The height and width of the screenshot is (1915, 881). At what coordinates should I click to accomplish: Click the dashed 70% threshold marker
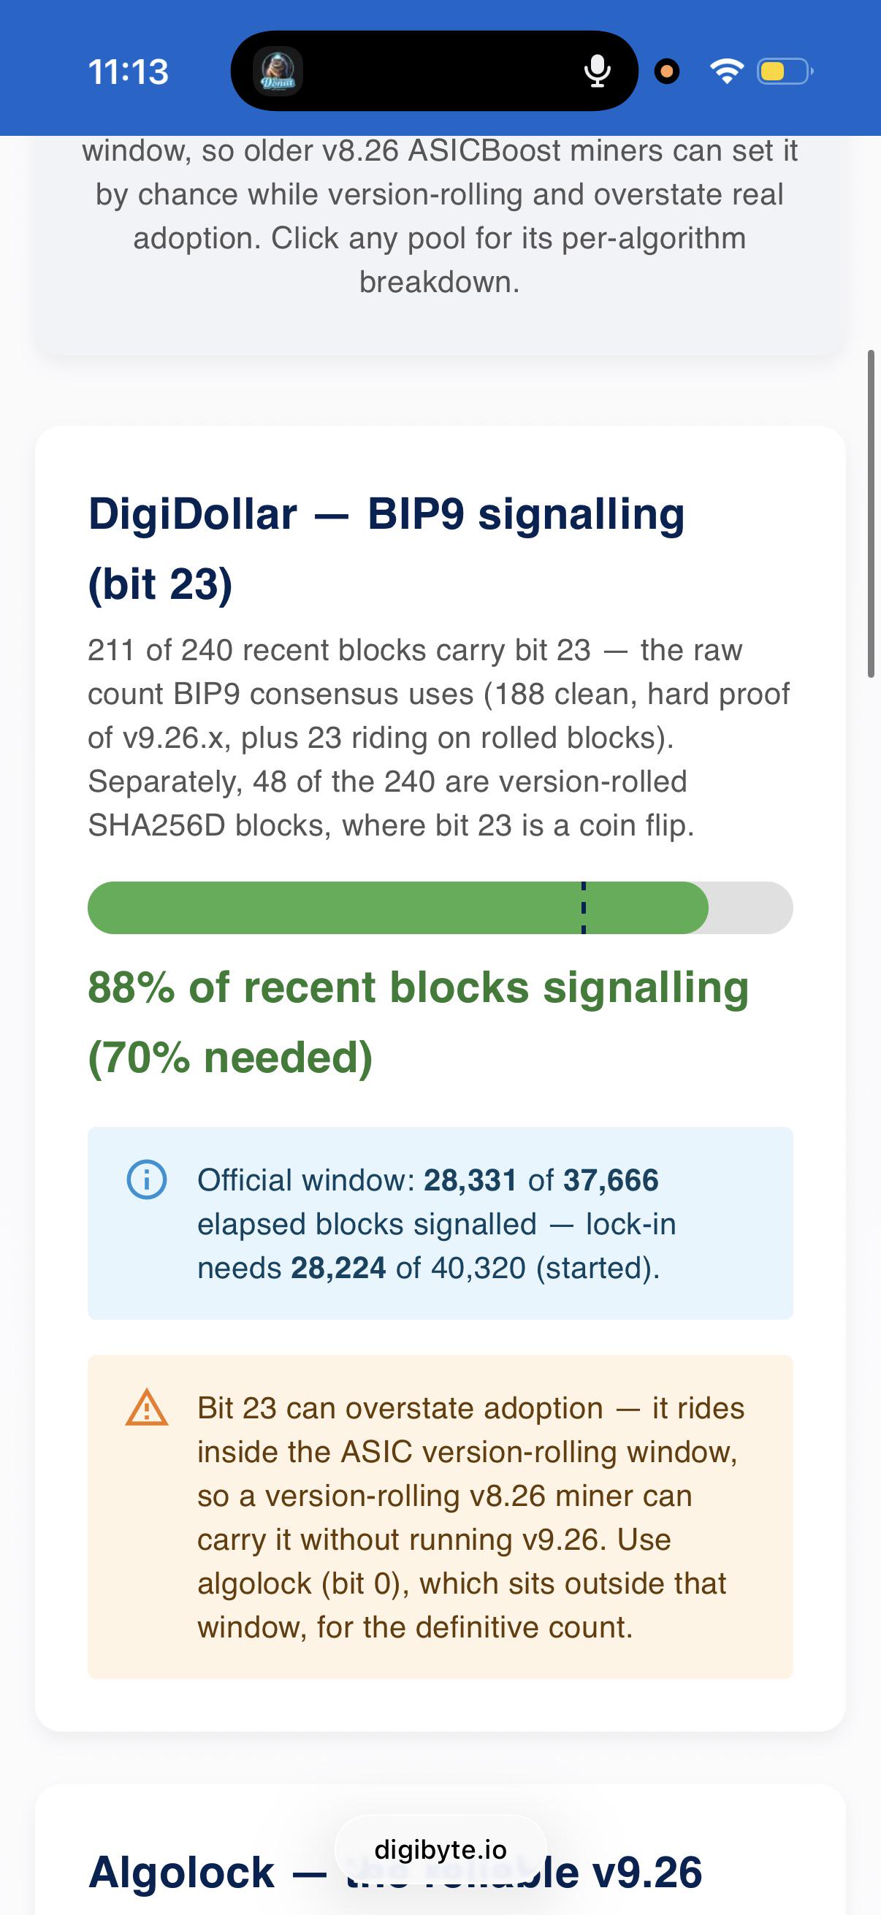click(584, 908)
